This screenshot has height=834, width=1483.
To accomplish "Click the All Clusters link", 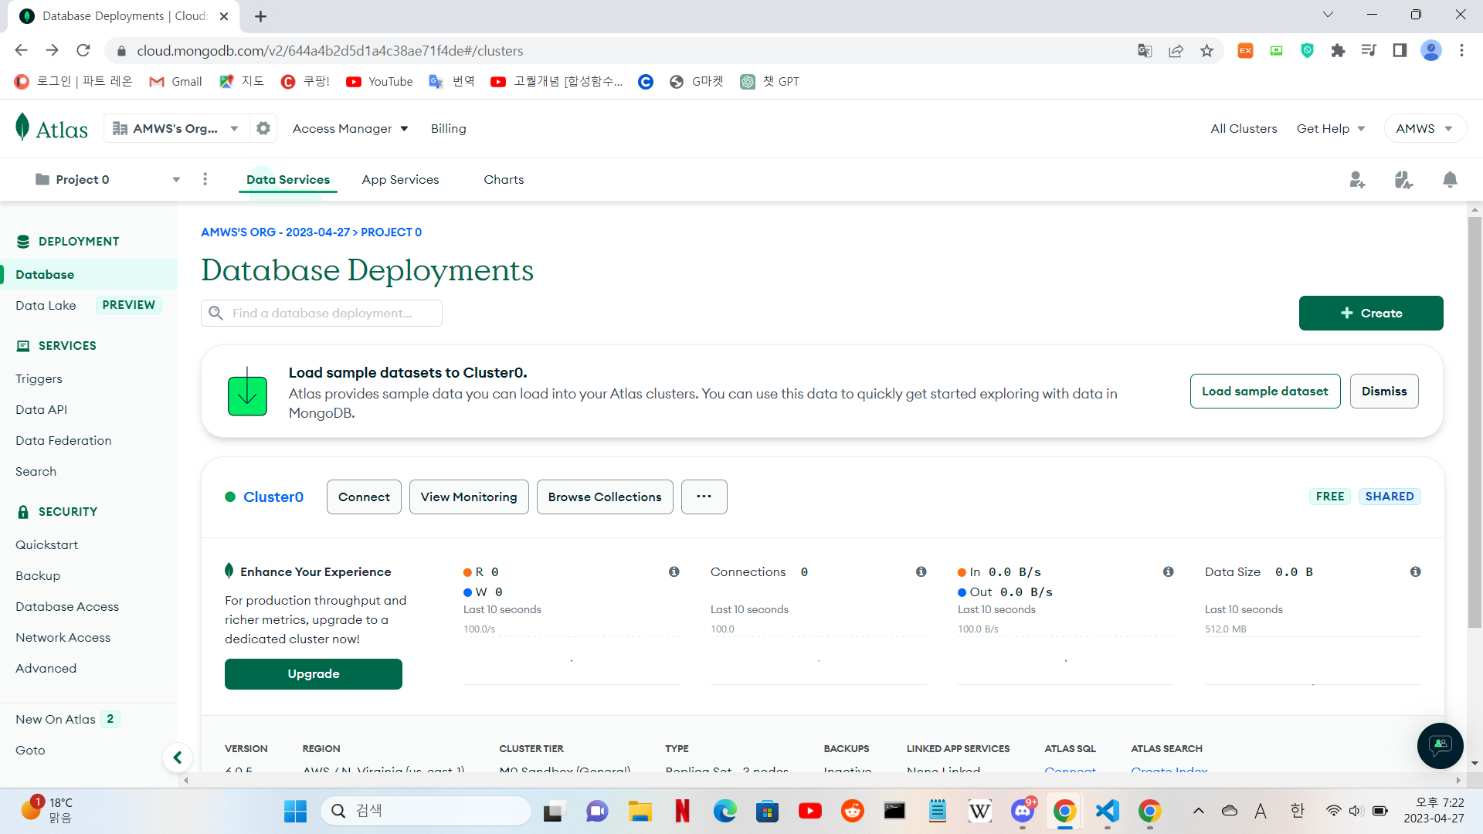I will (x=1244, y=129).
